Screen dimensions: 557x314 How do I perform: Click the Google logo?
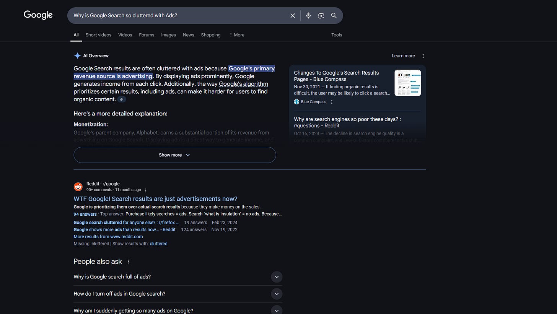38,15
